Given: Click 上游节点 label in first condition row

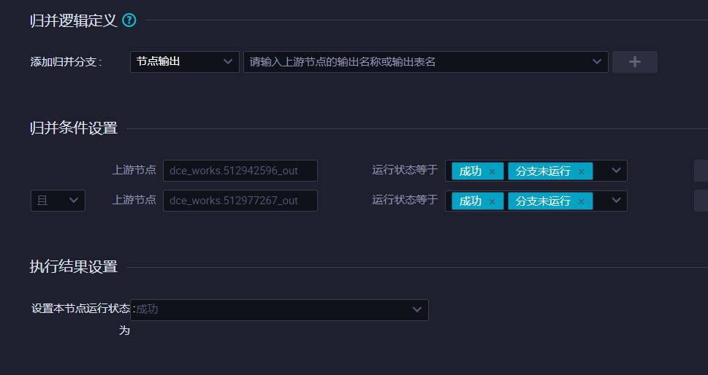Looking at the screenshot, I should tap(134, 170).
